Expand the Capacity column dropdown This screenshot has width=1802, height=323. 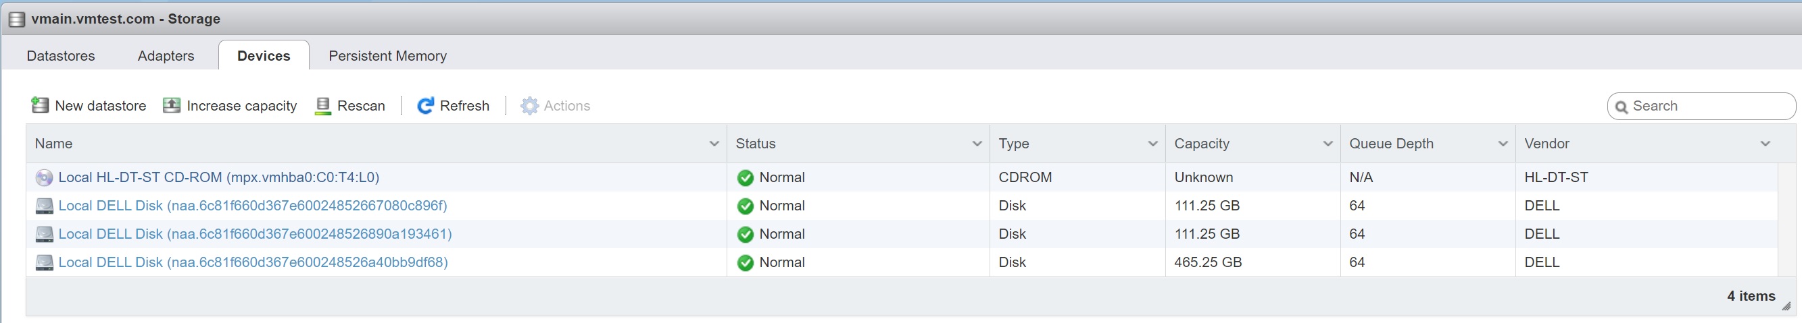point(1327,144)
